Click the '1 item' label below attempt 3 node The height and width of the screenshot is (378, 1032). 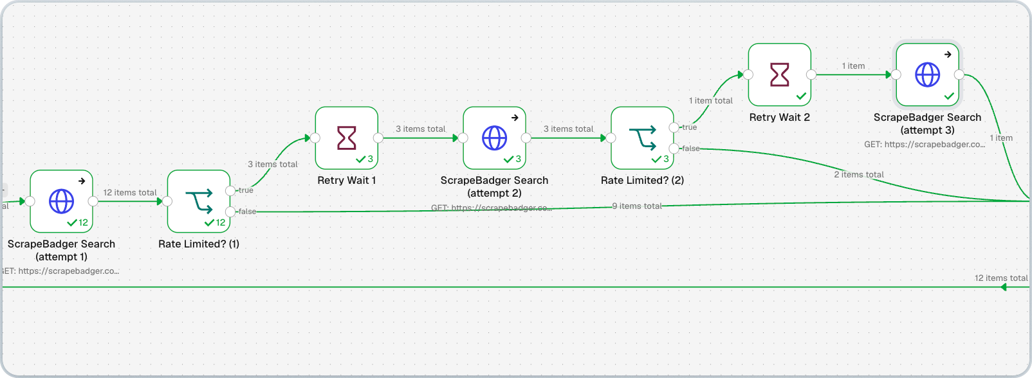click(x=1001, y=138)
